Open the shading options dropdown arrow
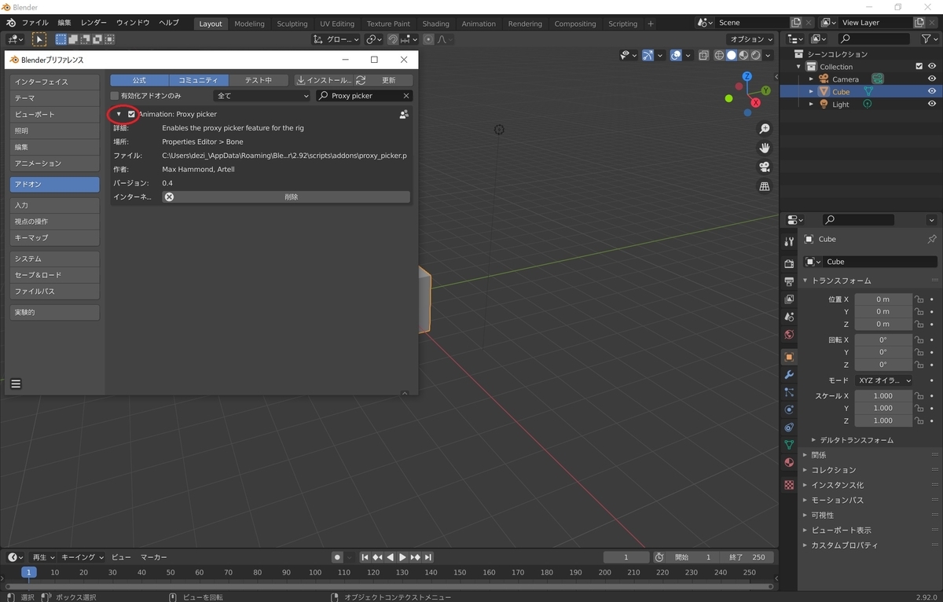The width and height of the screenshot is (943, 602). 768,55
